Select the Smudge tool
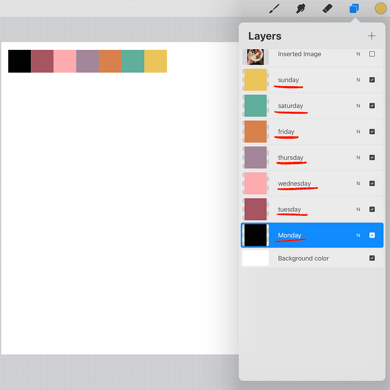The image size is (390, 390). click(x=301, y=9)
